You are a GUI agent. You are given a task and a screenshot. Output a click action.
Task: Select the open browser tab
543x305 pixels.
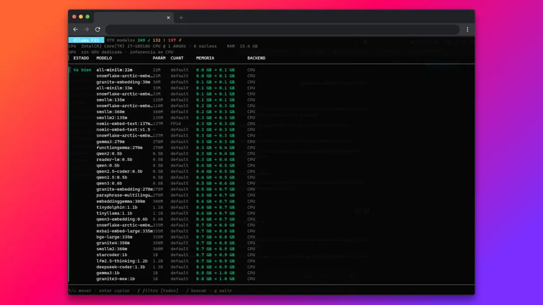click(133, 18)
